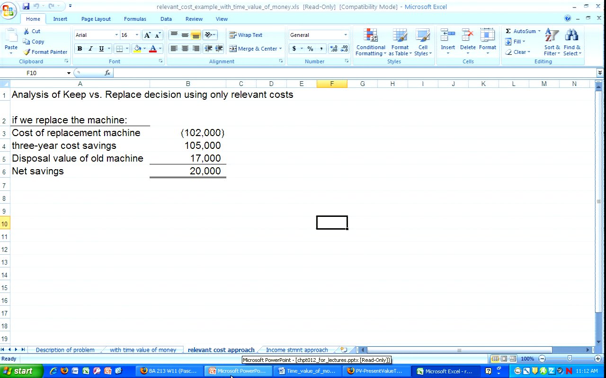606x378 pixels.
Task: Switch to the Page Layout ribbon tab
Action: coord(96,19)
